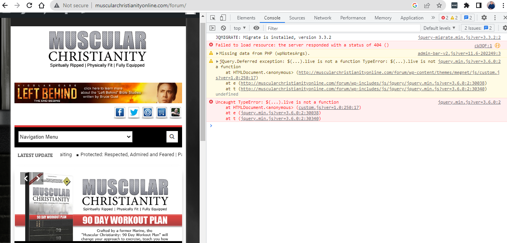Open the shopping cart icon
The image size is (507, 243).
point(162,112)
